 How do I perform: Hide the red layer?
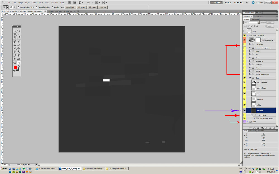(x=244, y=94)
